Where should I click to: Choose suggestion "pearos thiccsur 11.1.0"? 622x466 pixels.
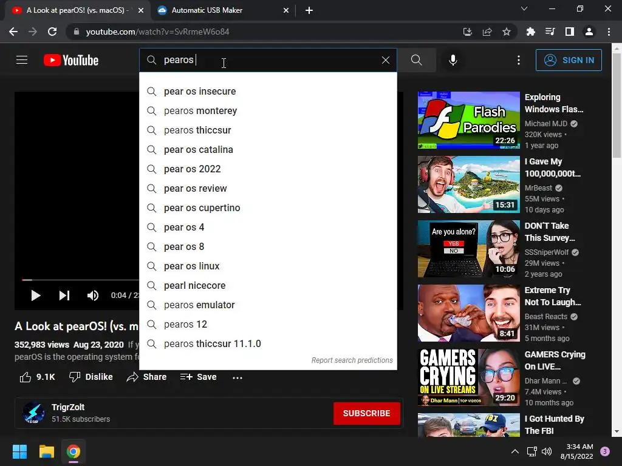click(x=268, y=344)
